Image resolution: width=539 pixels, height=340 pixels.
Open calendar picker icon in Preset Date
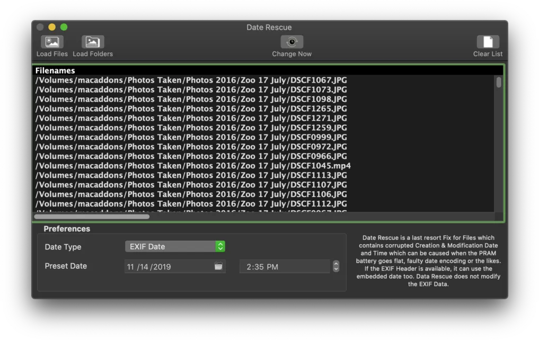click(x=218, y=266)
